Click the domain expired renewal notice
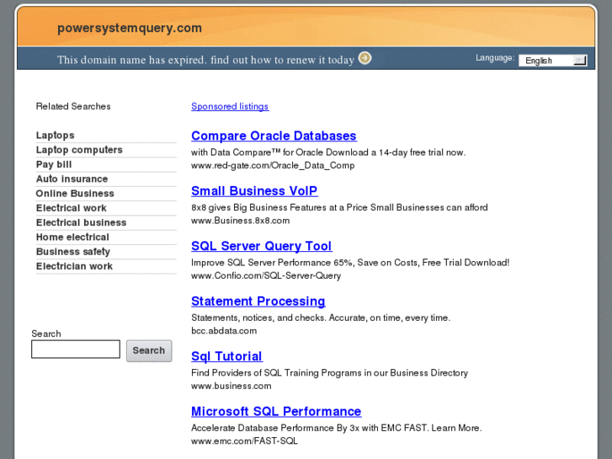This screenshot has width=612, height=459. pyautogui.click(x=205, y=60)
